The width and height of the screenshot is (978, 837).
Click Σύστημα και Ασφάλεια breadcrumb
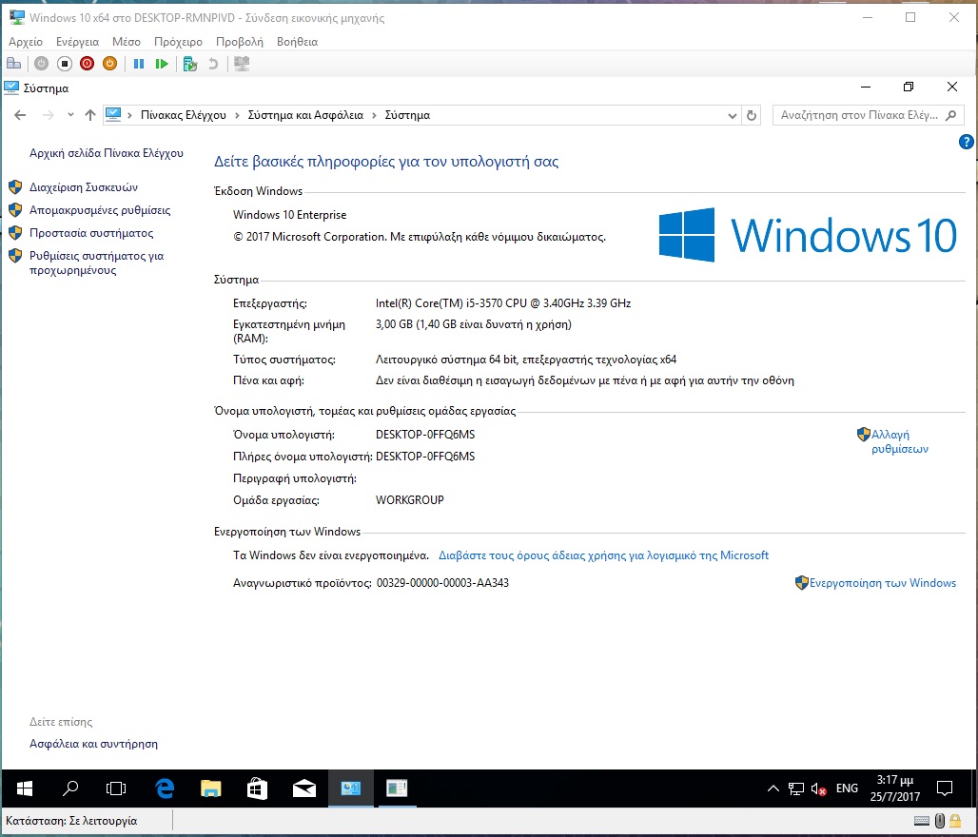pyautogui.click(x=305, y=115)
